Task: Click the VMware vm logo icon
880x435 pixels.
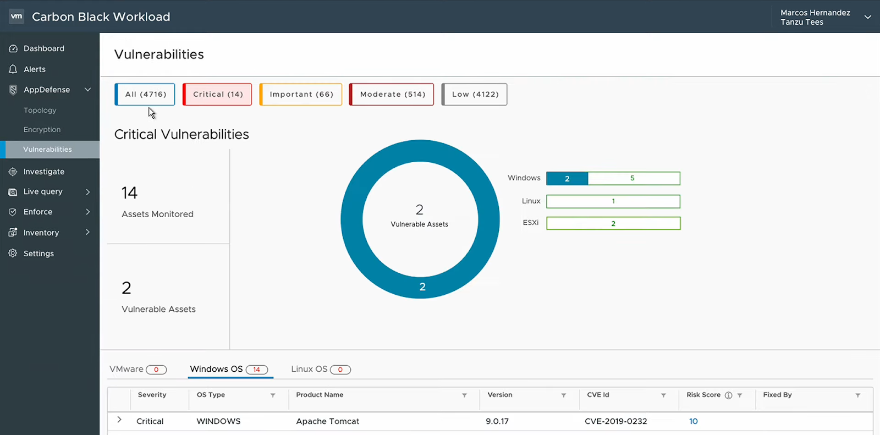Action: coord(16,16)
